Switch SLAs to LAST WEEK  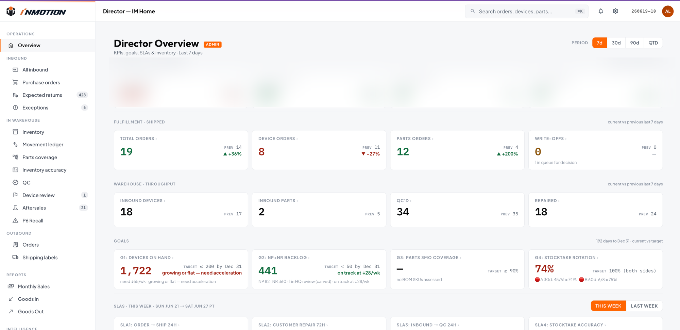(x=644, y=306)
